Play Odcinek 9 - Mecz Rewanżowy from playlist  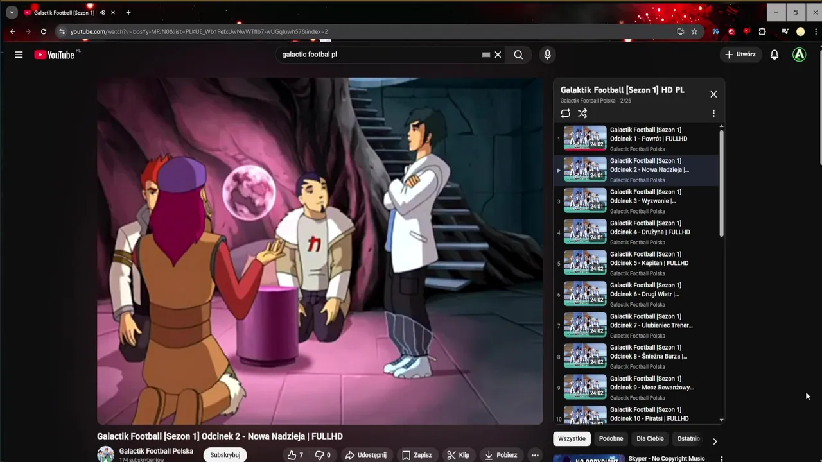pyautogui.click(x=636, y=388)
